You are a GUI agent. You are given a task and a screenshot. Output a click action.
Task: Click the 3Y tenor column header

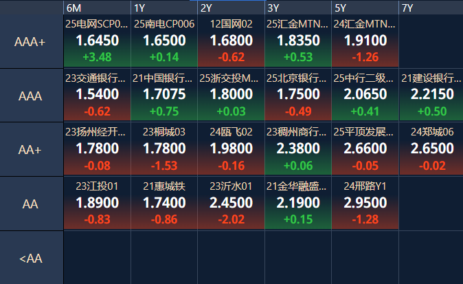pos(298,8)
